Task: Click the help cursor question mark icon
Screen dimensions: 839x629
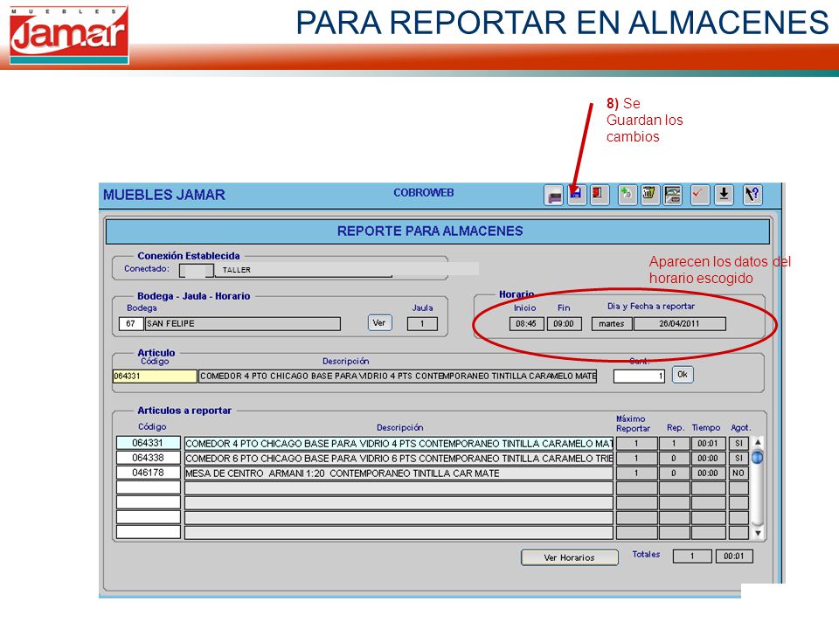Action: pos(752,195)
